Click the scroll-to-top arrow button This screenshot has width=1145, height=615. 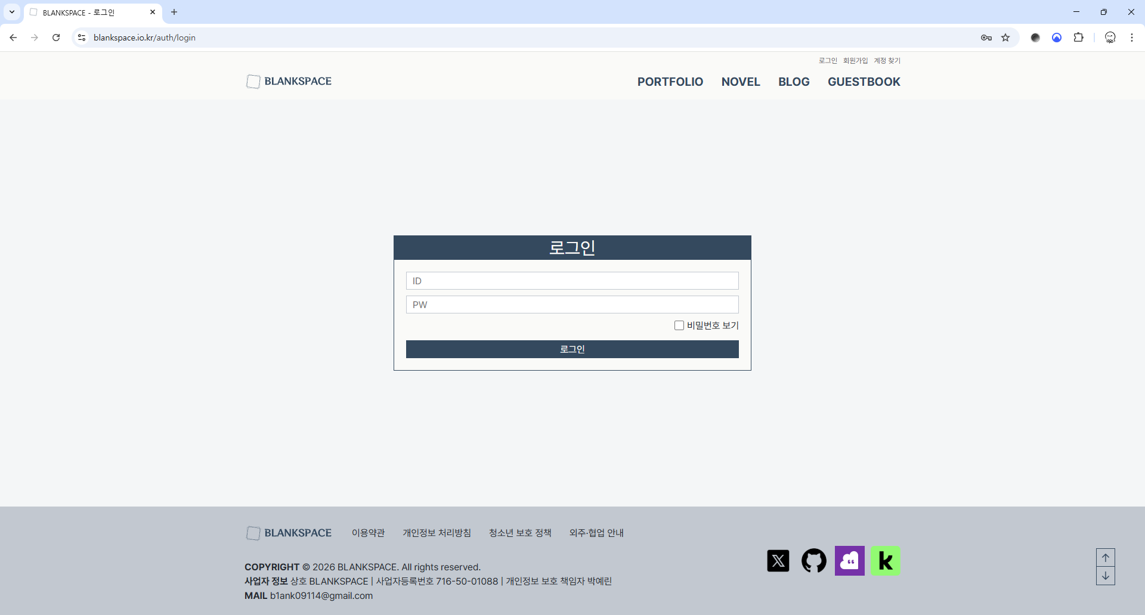[1105, 558]
